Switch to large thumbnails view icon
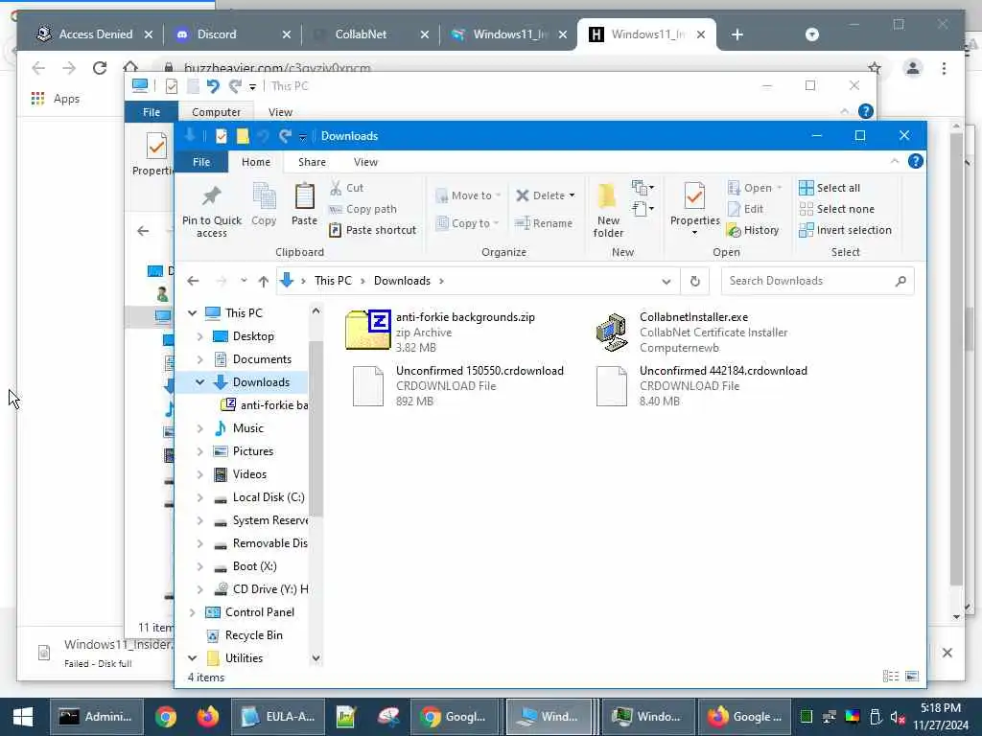Screen dimensions: 982x736 pos(912,677)
